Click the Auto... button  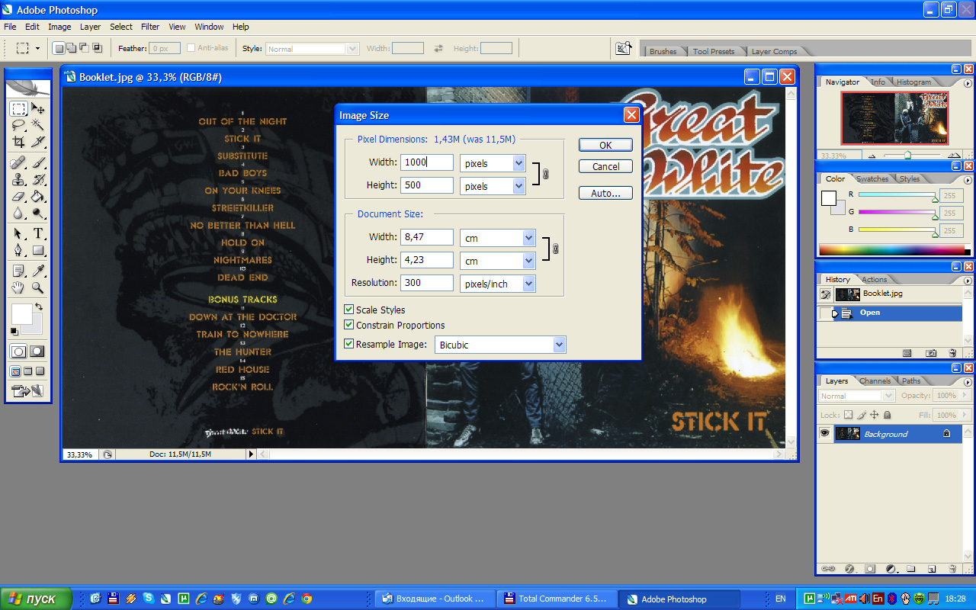click(x=605, y=193)
